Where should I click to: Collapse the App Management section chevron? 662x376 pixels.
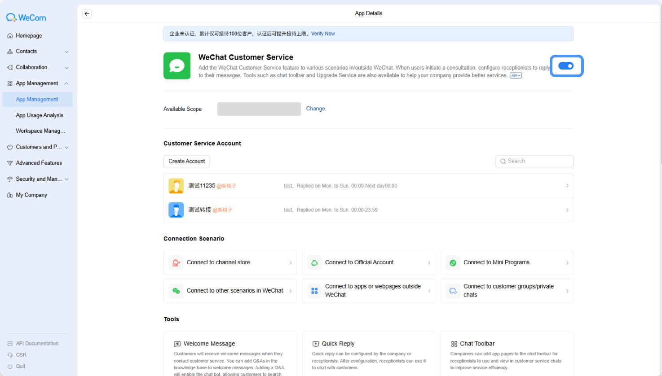tap(66, 83)
